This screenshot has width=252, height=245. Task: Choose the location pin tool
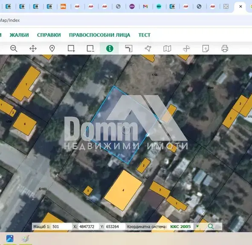tap(52, 48)
